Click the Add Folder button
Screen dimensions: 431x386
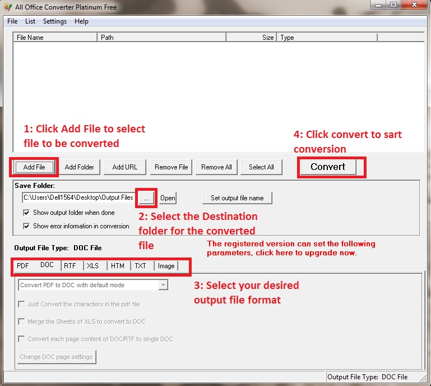click(80, 167)
